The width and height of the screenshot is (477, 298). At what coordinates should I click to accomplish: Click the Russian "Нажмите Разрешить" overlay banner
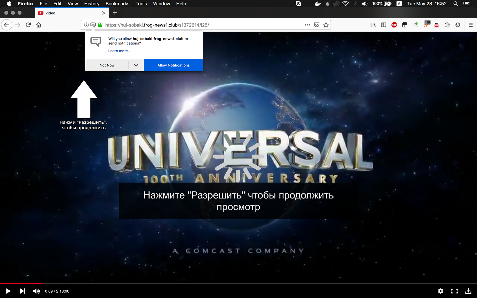tap(238, 201)
